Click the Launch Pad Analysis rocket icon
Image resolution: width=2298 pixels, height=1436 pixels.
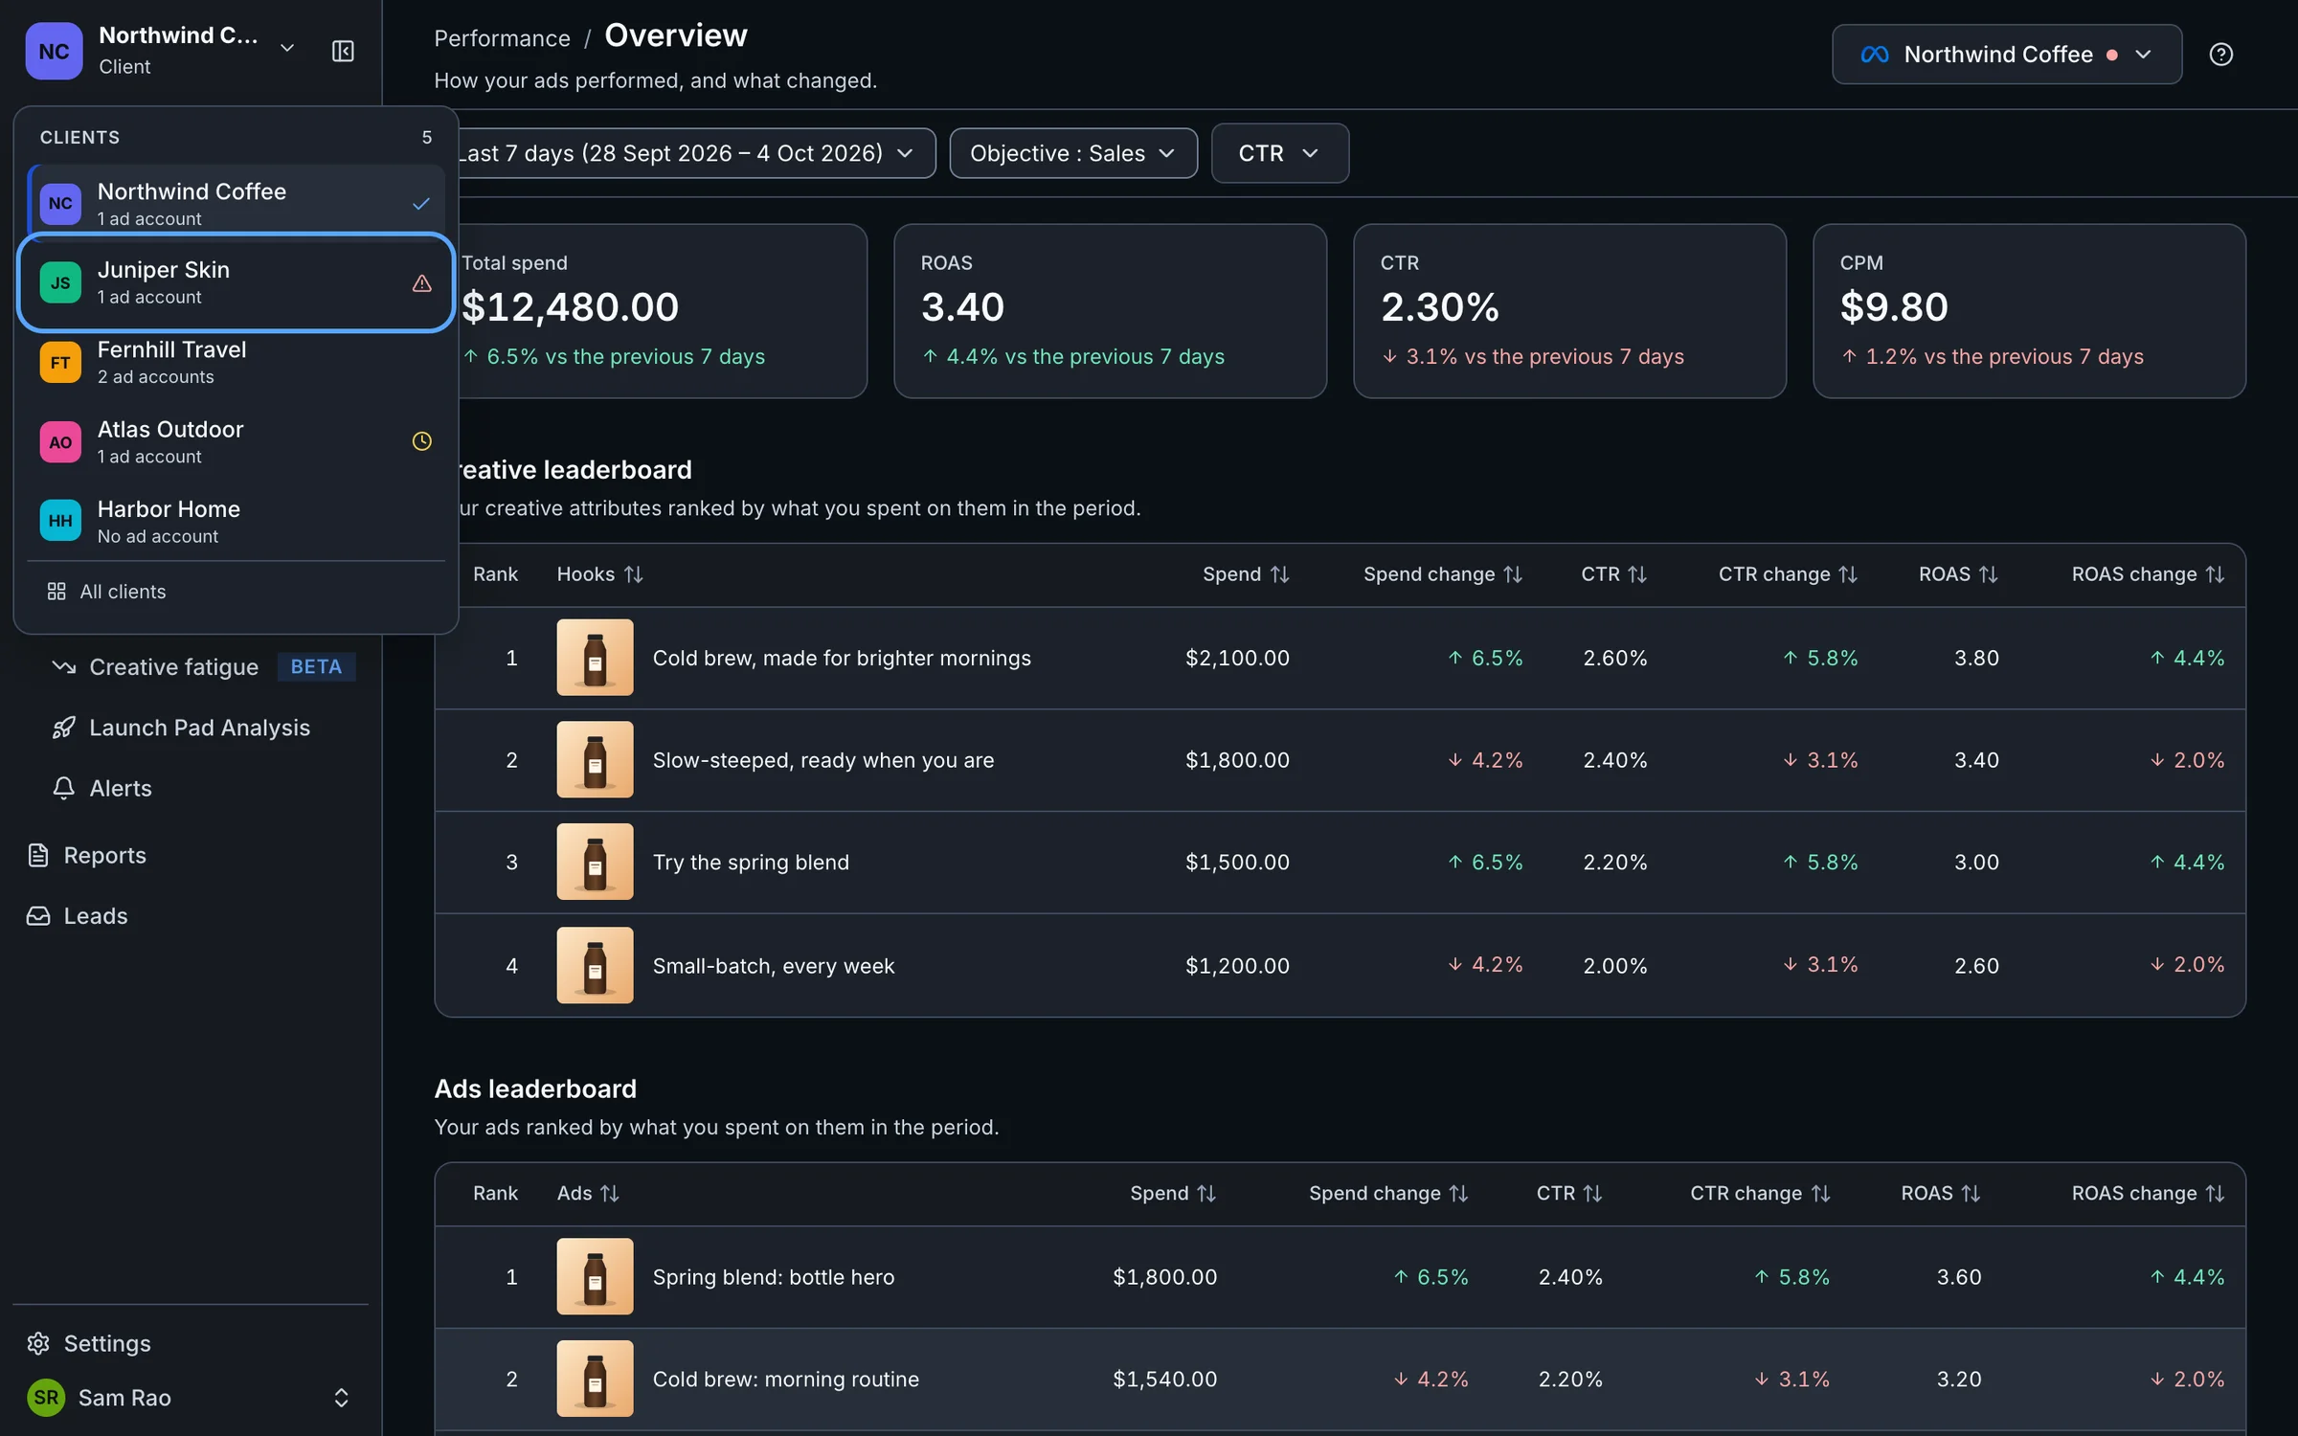pos(64,728)
